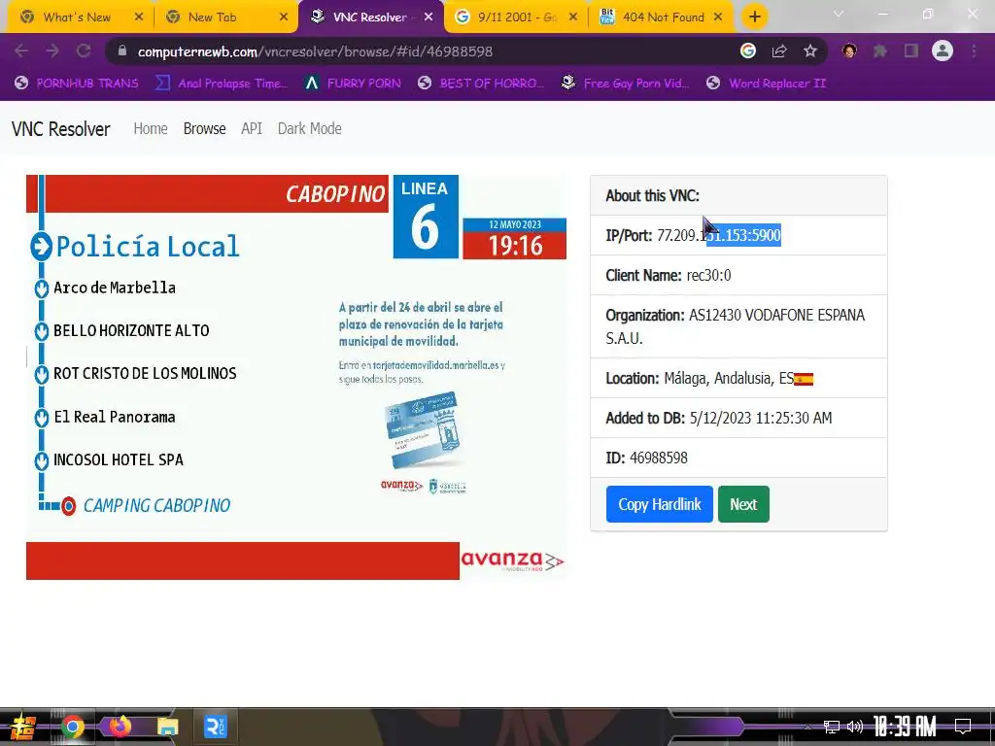Click the volume speaker tray icon
This screenshot has height=746, width=995.
855,727
